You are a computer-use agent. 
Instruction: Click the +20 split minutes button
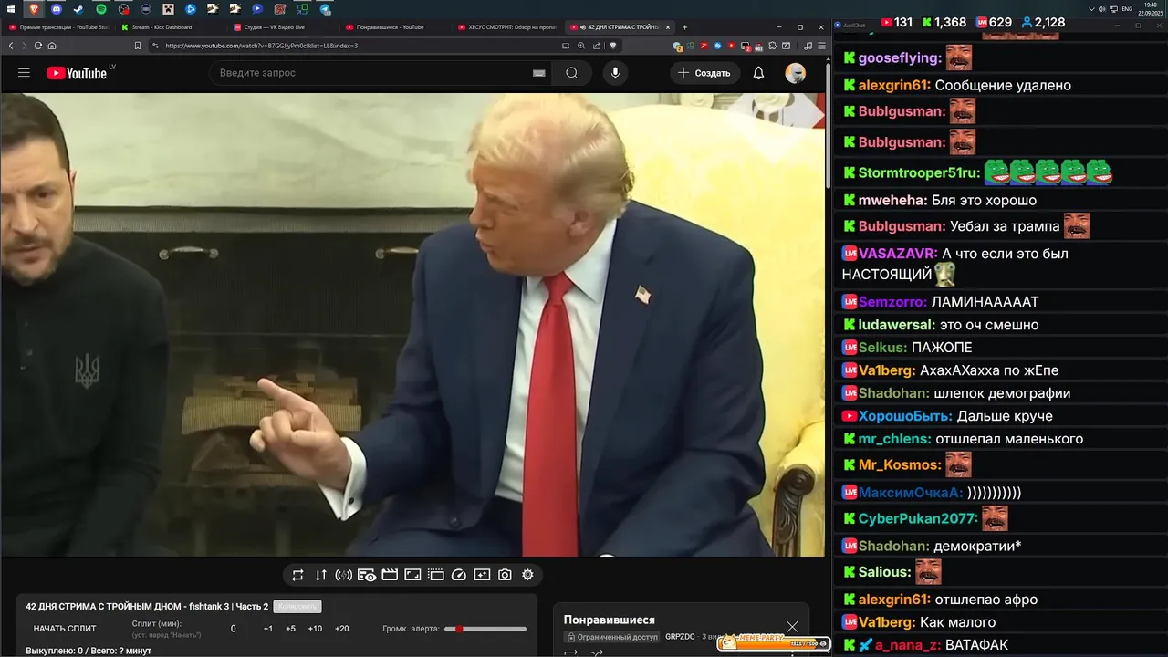point(342,629)
